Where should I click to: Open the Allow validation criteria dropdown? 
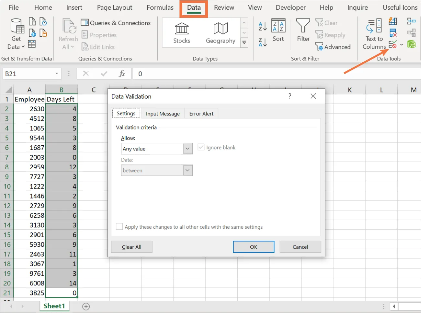pos(187,149)
